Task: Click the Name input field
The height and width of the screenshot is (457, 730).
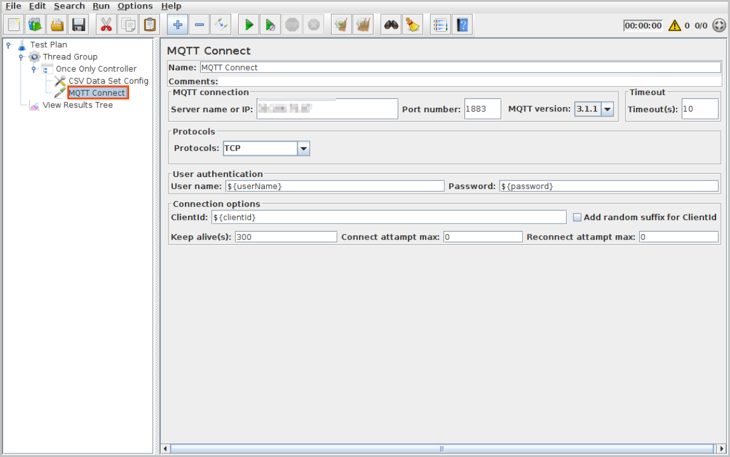Action: tap(460, 67)
